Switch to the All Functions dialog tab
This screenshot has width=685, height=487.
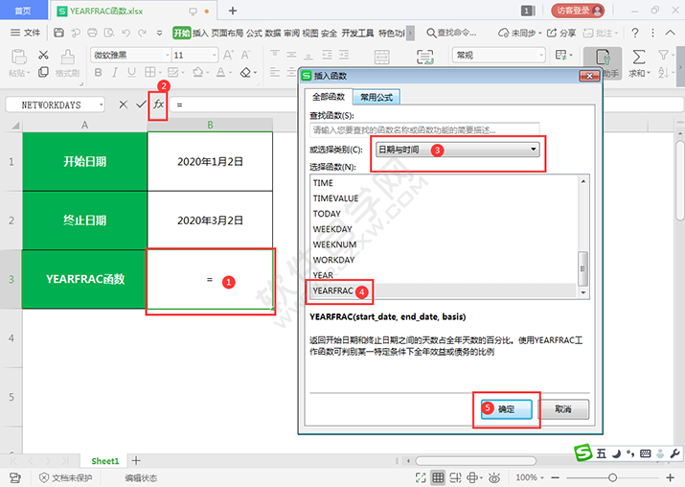(x=329, y=97)
